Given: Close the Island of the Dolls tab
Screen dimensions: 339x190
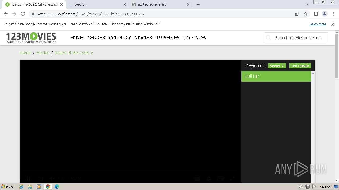Looking at the screenshot, I should [x=61, y=4].
